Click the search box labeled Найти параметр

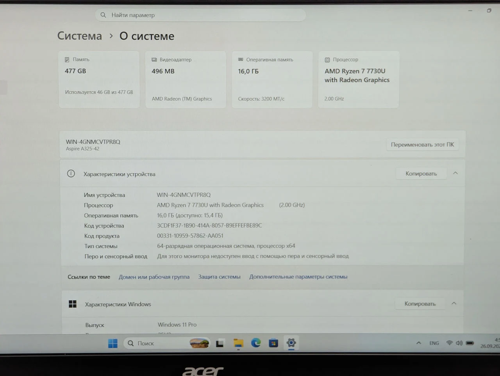[200, 15]
